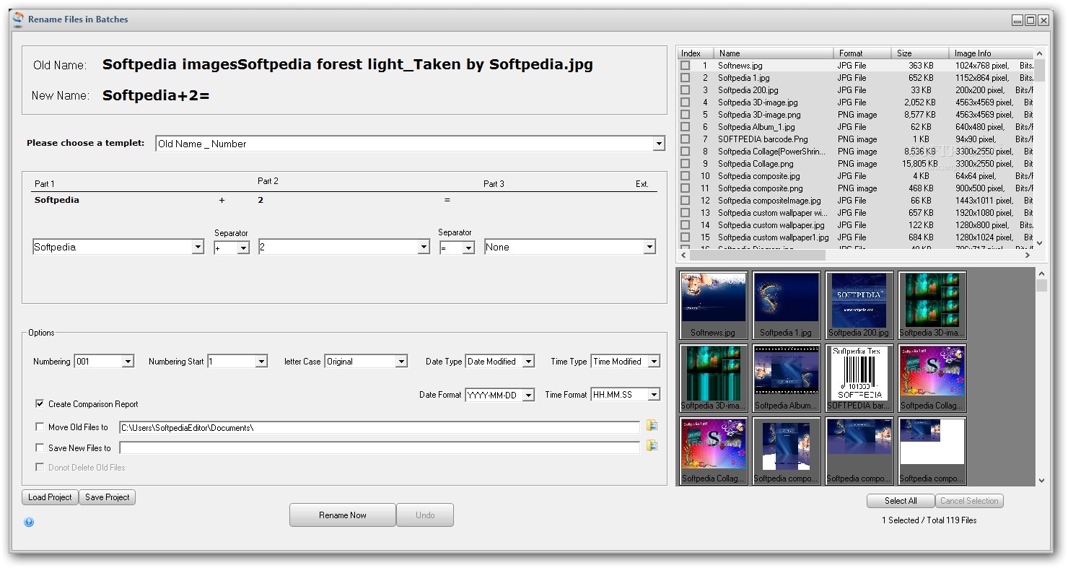Tick the checkbox for Softnews.jpg row
This screenshot has width=1068, height=568.
click(686, 66)
